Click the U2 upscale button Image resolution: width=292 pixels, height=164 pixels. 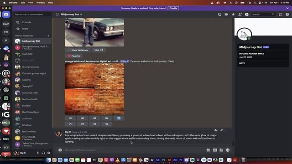click(x=83, y=118)
